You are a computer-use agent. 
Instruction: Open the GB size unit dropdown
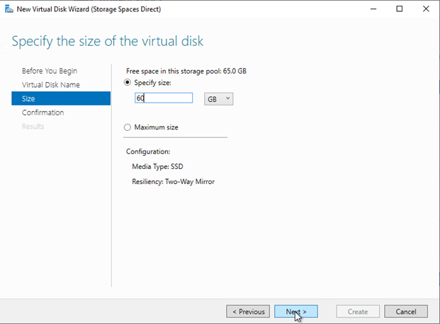pos(218,98)
